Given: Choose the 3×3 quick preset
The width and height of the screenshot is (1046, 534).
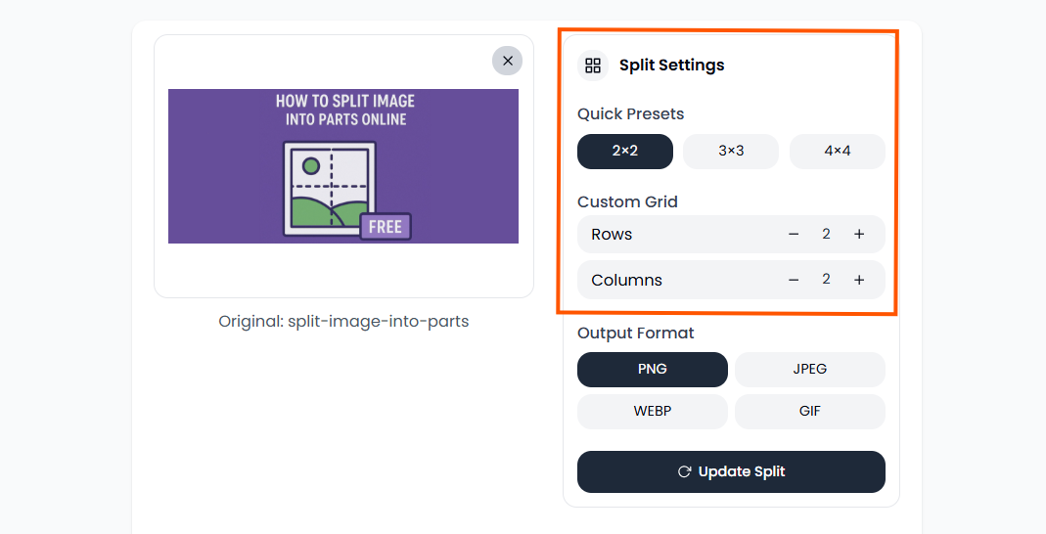Looking at the screenshot, I should (731, 152).
